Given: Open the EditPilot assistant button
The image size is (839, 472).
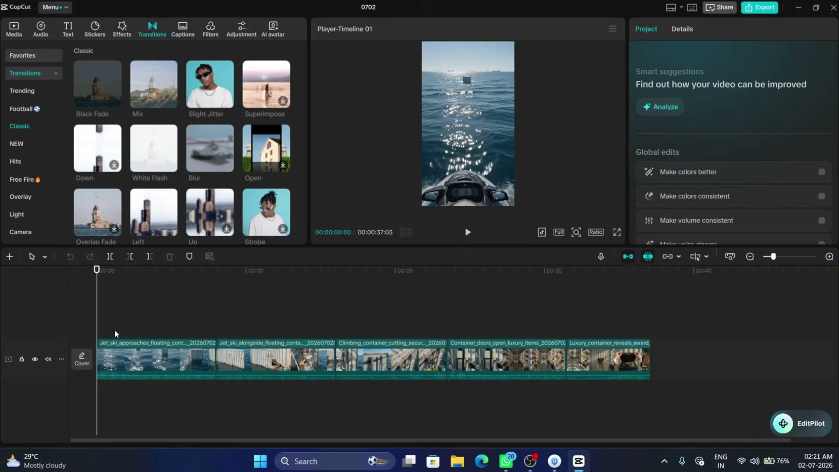Looking at the screenshot, I should pos(801,423).
